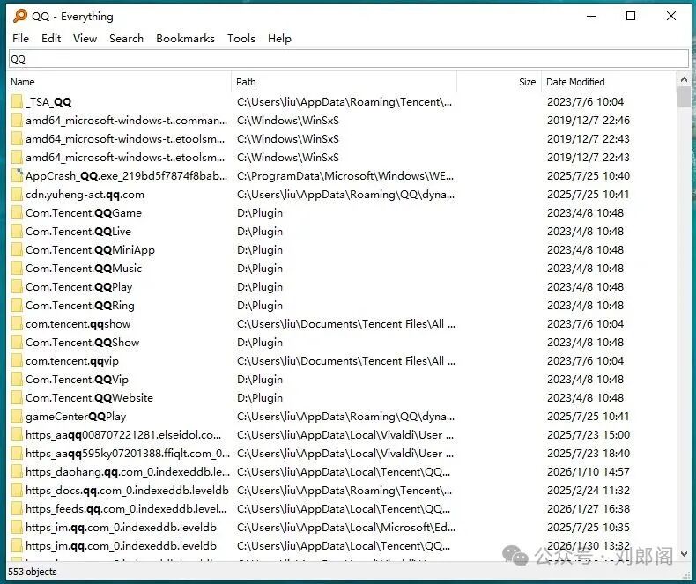
Task: Click folder icon of Com.Tencent.QQMiniApp
Action: 17,250
